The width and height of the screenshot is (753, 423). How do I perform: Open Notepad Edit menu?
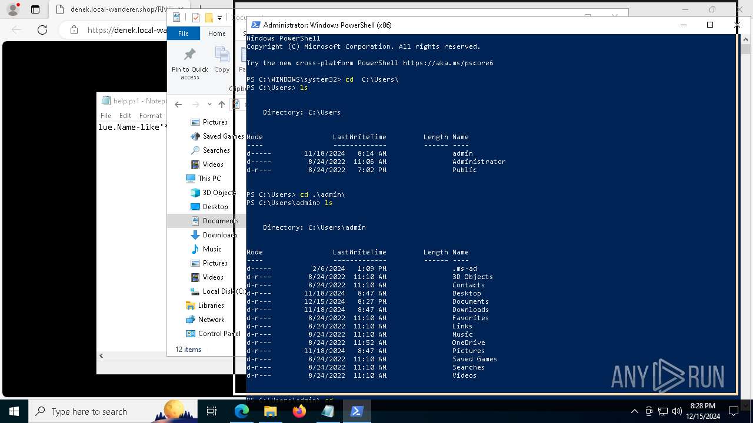click(x=125, y=116)
